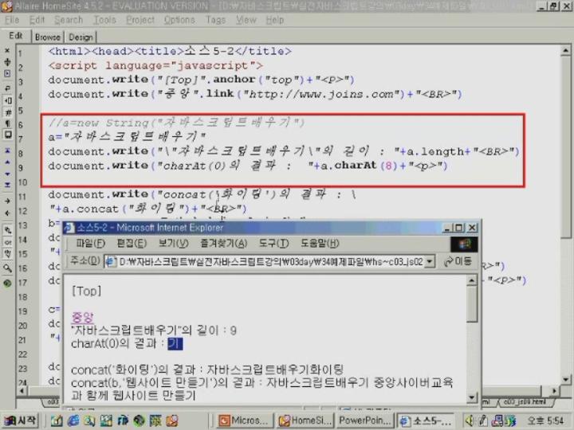Switch to the Browse tab
Viewport: 574px width, 430px height.
pyautogui.click(x=48, y=37)
